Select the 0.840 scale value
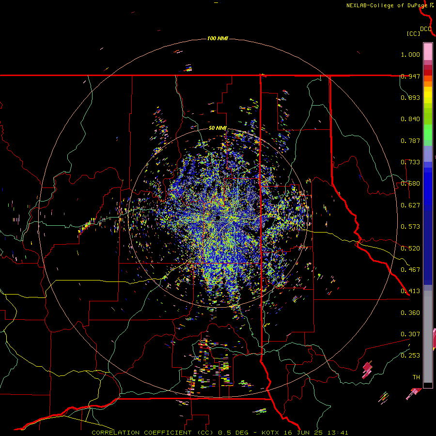436x436 pixels. (x=410, y=119)
